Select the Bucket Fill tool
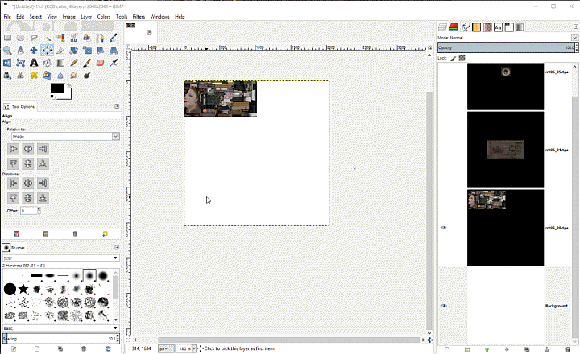The height and width of the screenshot is (354, 580). [48, 63]
